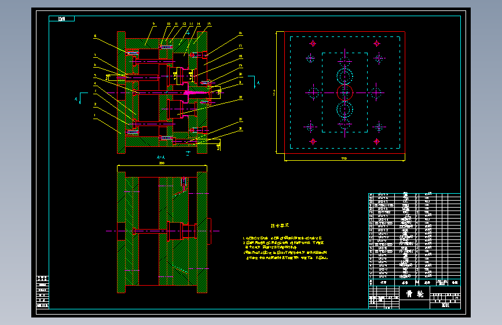The width and height of the screenshot is (502, 325).
Task: Select the magenta sprue in the top section view
Action: (x=197, y=93)
